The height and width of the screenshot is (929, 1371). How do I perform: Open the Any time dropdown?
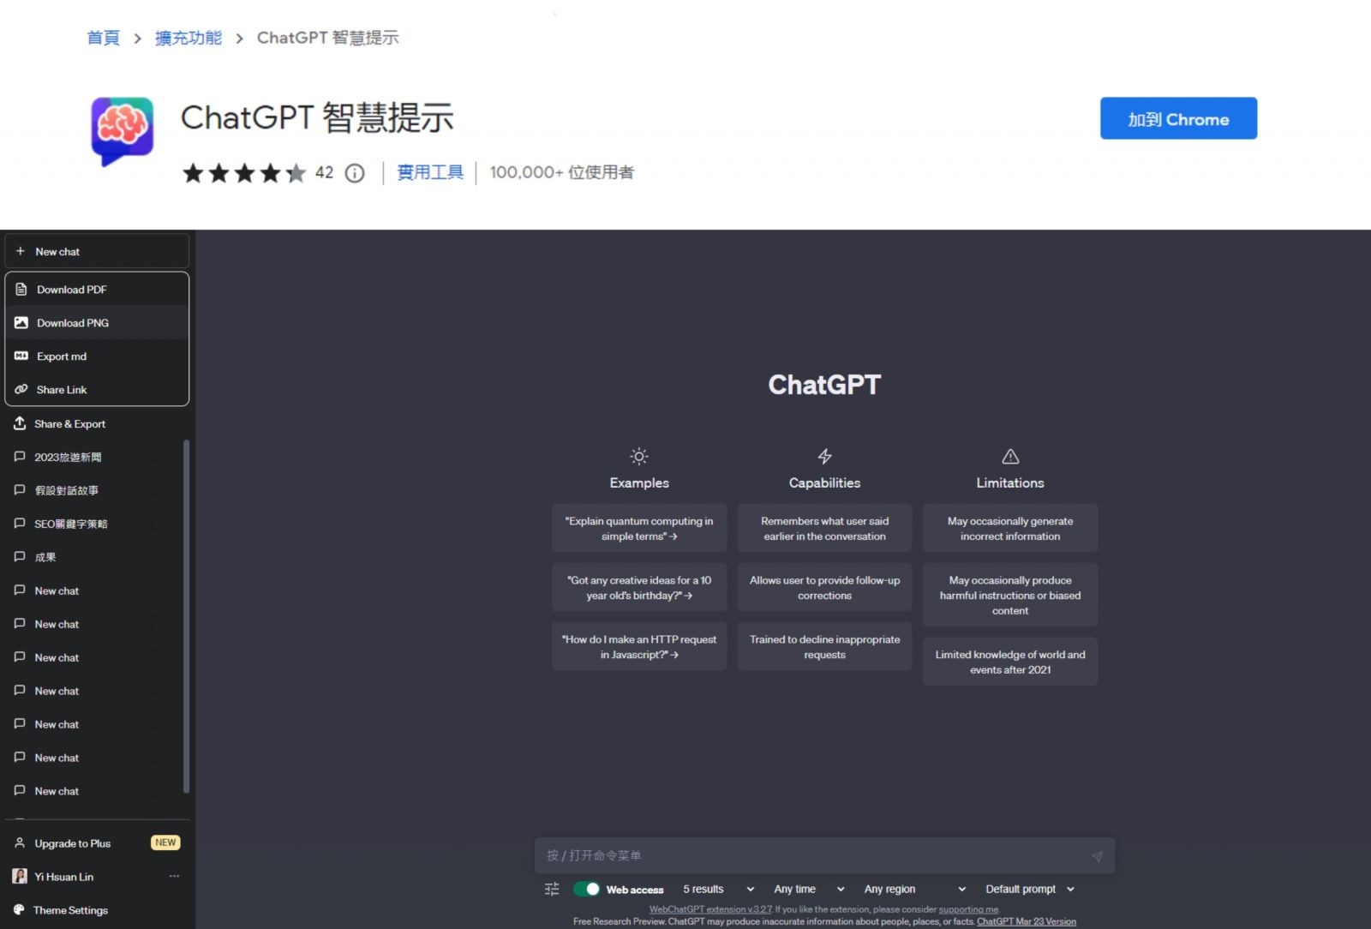point(809,890)
